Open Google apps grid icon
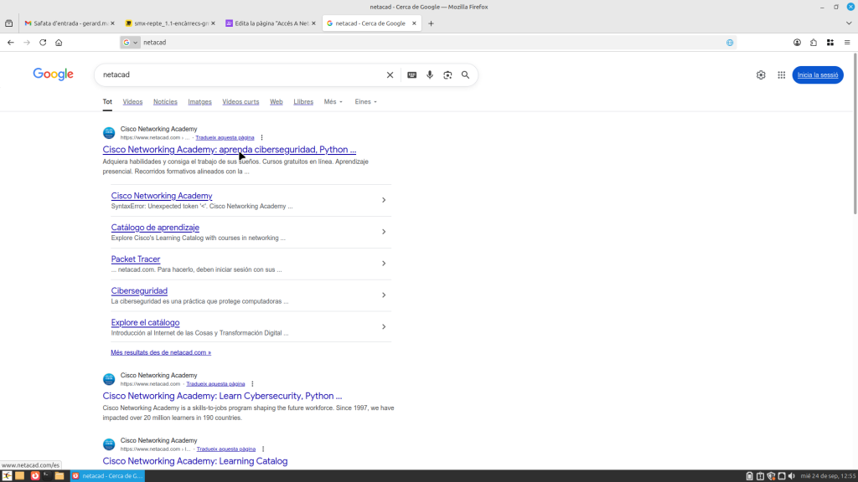The width and height of the screenshot is (858, 482). (782, 75)
